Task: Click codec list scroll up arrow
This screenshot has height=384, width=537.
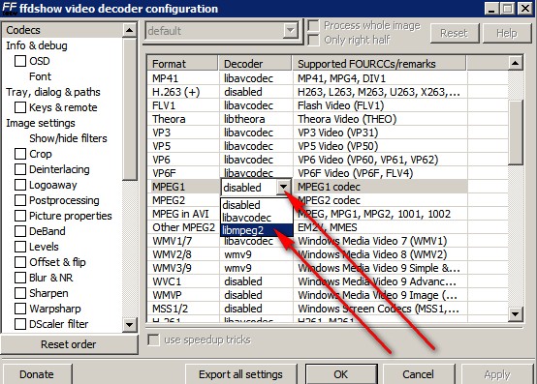Action: coord(516,63)
